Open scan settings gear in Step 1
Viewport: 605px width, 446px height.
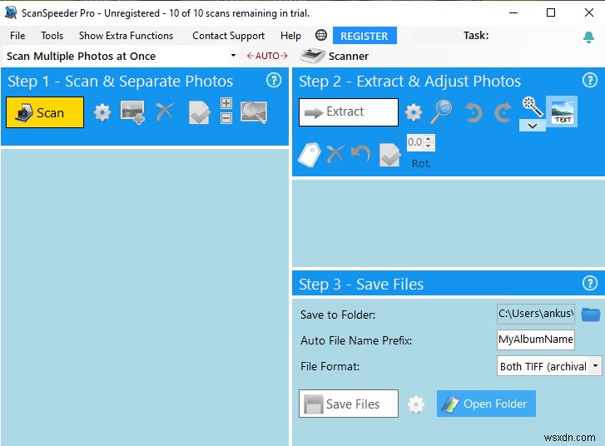pos(102,112)
